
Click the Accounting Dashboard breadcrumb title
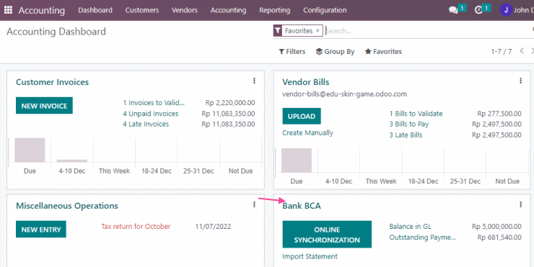(56, 32)
